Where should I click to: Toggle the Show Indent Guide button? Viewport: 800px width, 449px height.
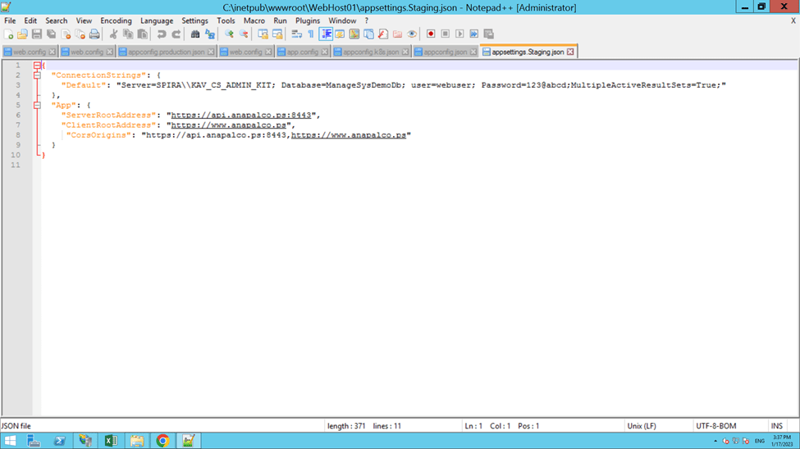326,34
